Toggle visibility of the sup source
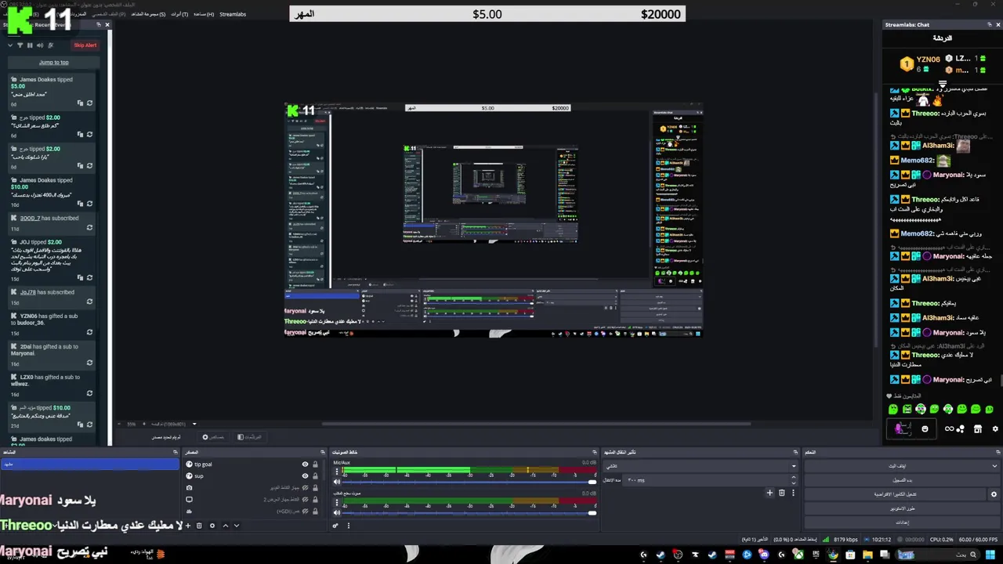Viewport: 1003px width, 564px height. point(305,475)
